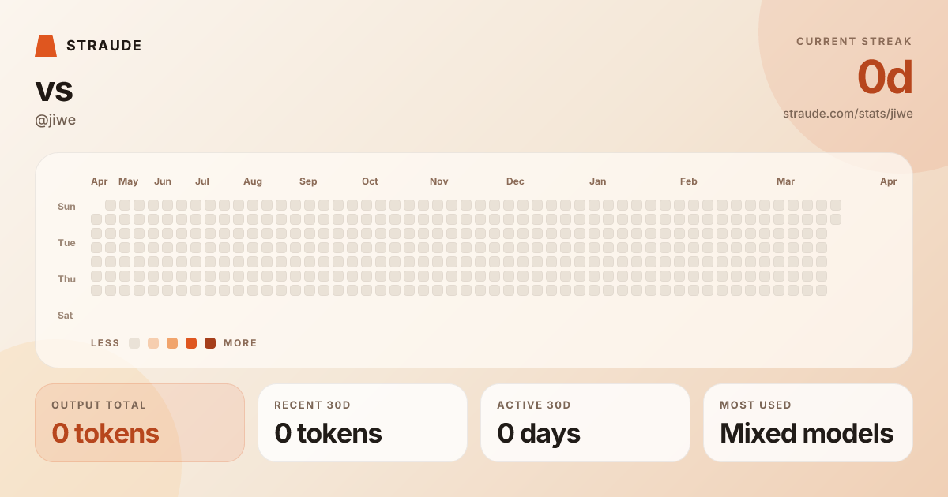This screenshot has width=948, height=497.
Task: Click the Sep month label on heatmap
Action: [x=308, y=181]
